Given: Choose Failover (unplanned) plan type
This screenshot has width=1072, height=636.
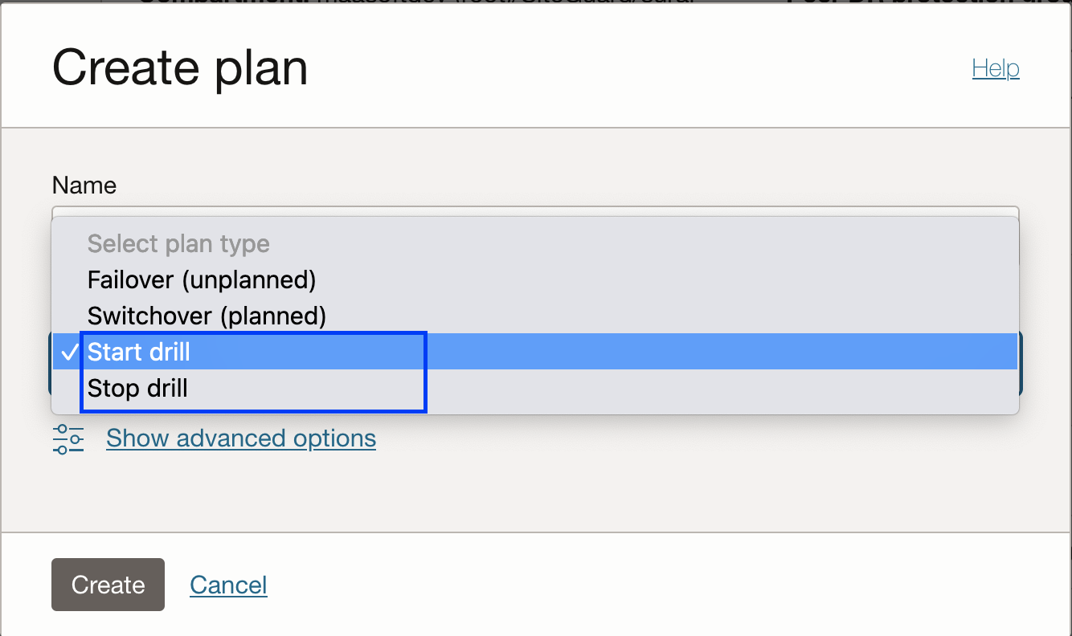Looking at the screenshot, I should [x=201, y=280].
